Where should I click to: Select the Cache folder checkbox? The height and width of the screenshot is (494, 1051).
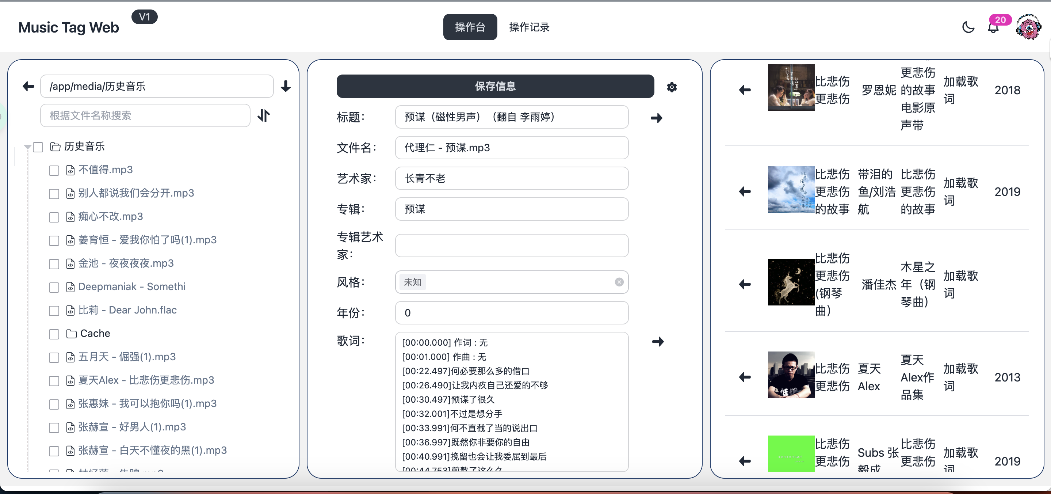coord(54,334)
